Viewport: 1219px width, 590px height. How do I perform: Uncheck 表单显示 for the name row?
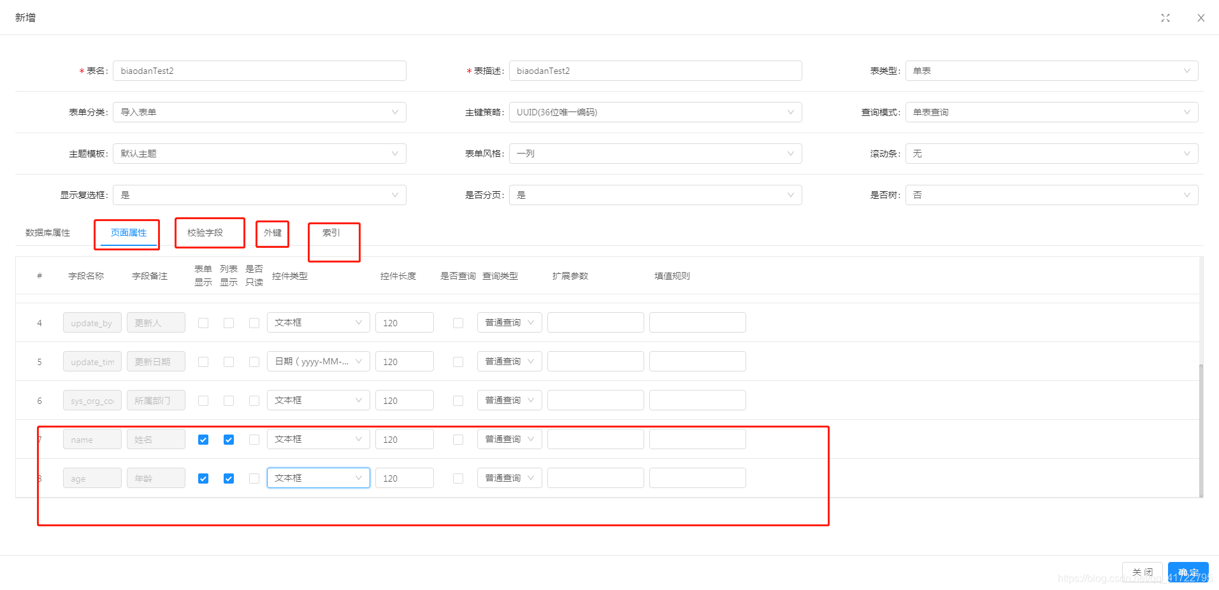[203, 440]
